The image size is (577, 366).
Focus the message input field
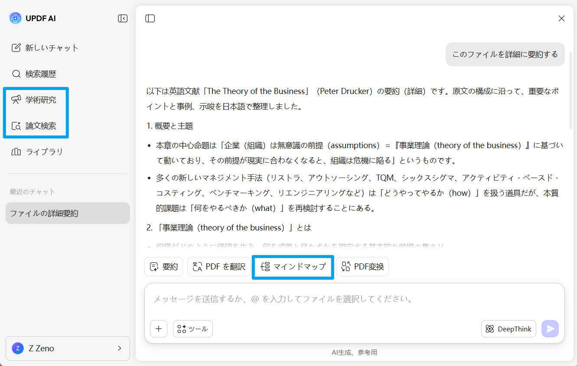point(355,299)
